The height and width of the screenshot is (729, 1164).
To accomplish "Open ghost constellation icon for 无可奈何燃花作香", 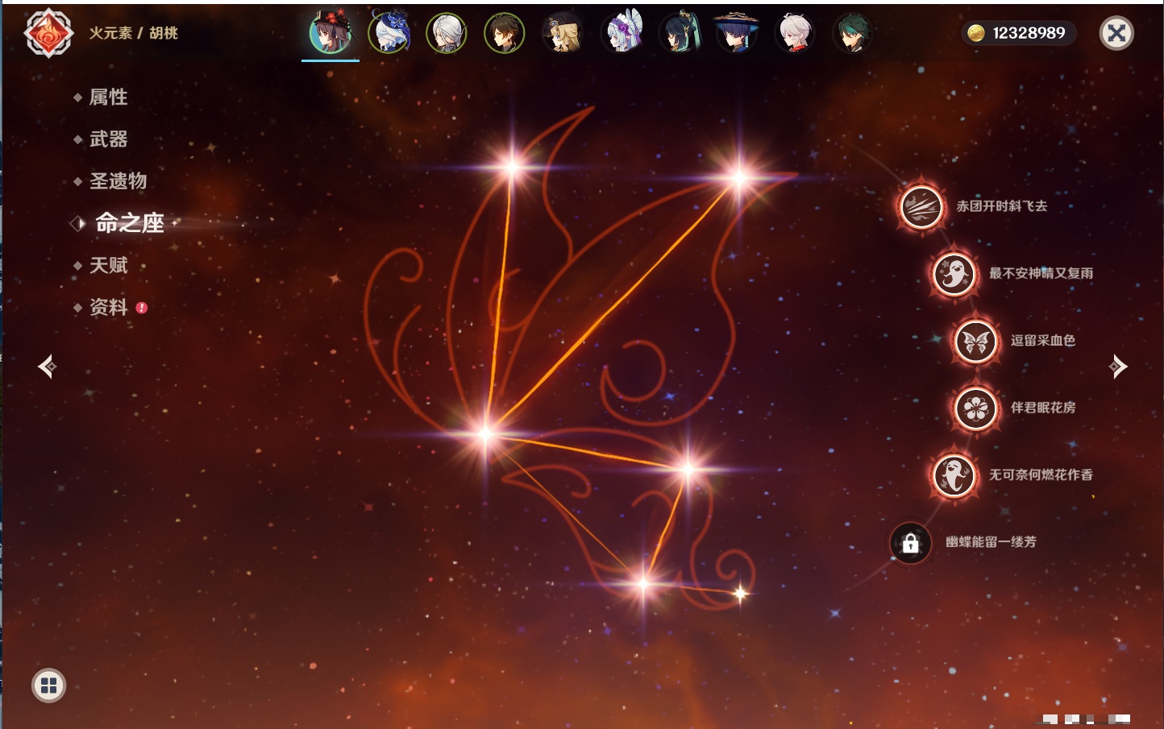I will pos(954,475).
